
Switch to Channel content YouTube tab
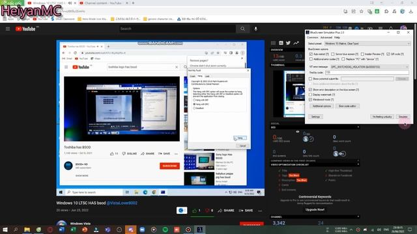(103, 3)
